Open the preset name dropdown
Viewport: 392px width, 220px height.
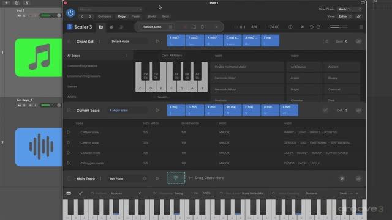pos(110,9)
